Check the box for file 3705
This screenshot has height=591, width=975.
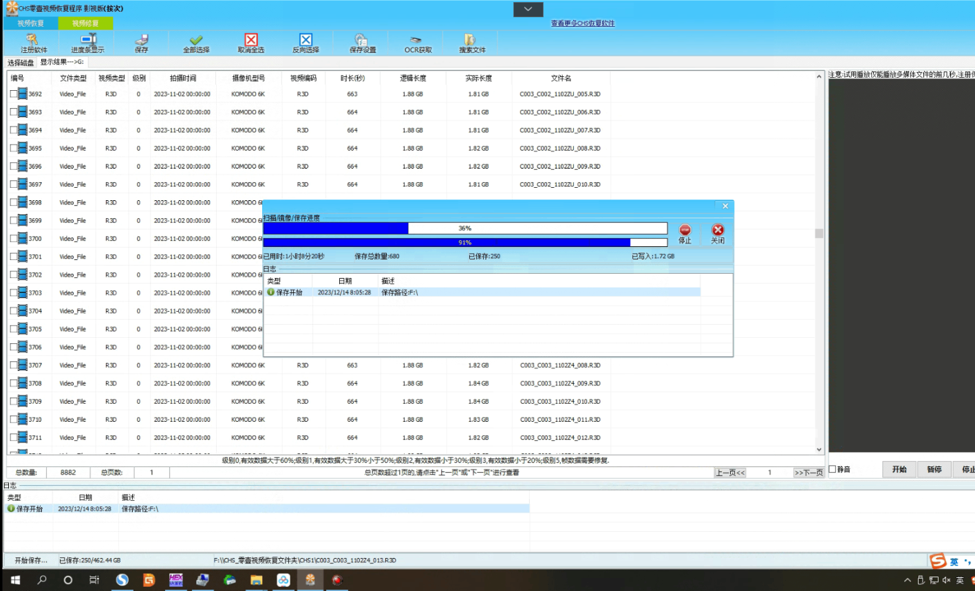[x=14, y=329]
